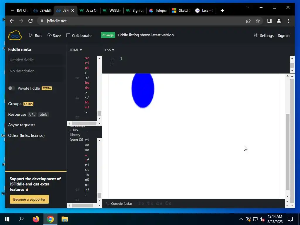Open the CSS panel dropdown
This screenshot has height=225, width=300.
coord(110,50)
